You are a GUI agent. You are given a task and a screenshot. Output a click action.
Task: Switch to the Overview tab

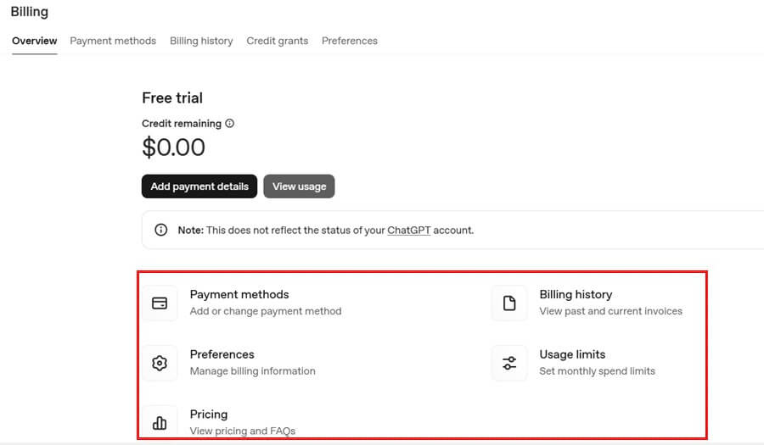coord(35,41)
